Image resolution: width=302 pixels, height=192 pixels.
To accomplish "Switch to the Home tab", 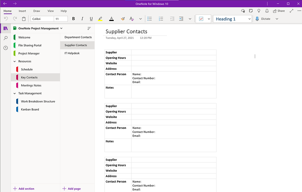I will [x=7, y=11].
